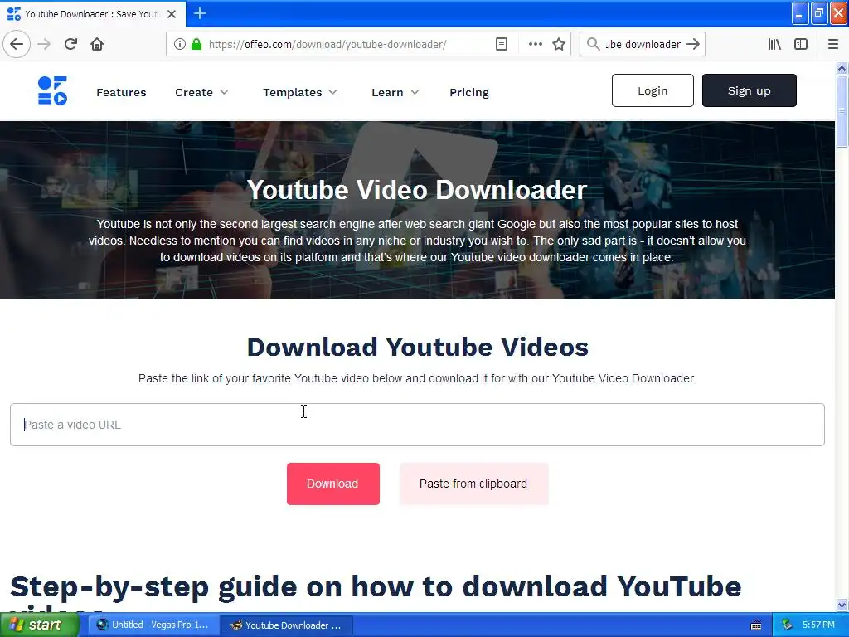Screen dimensions: 849x637
Task: Click the page scrollbar up arrow
Action: (x=842, y=68)
